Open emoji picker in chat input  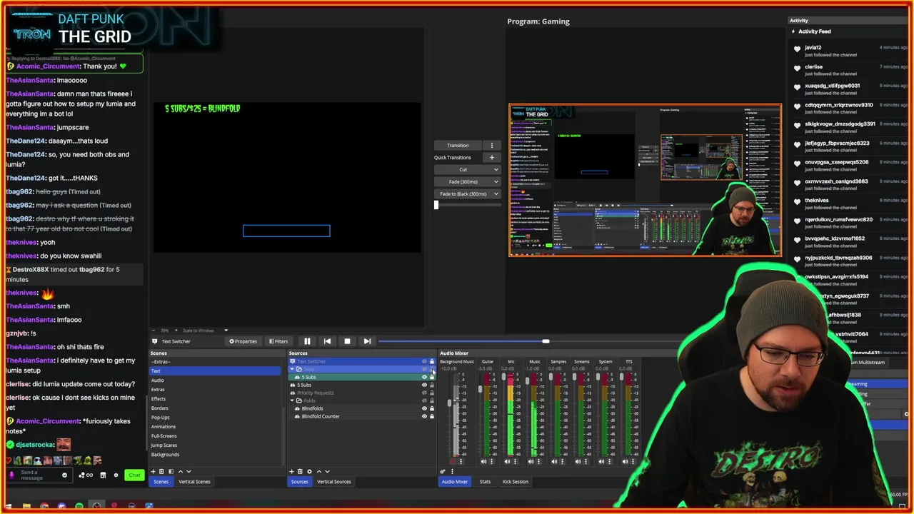click(x=64, y=475)
